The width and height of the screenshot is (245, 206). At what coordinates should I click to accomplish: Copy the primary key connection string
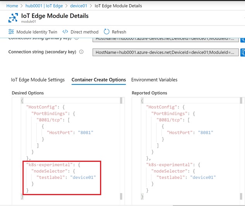click(243, 40)
